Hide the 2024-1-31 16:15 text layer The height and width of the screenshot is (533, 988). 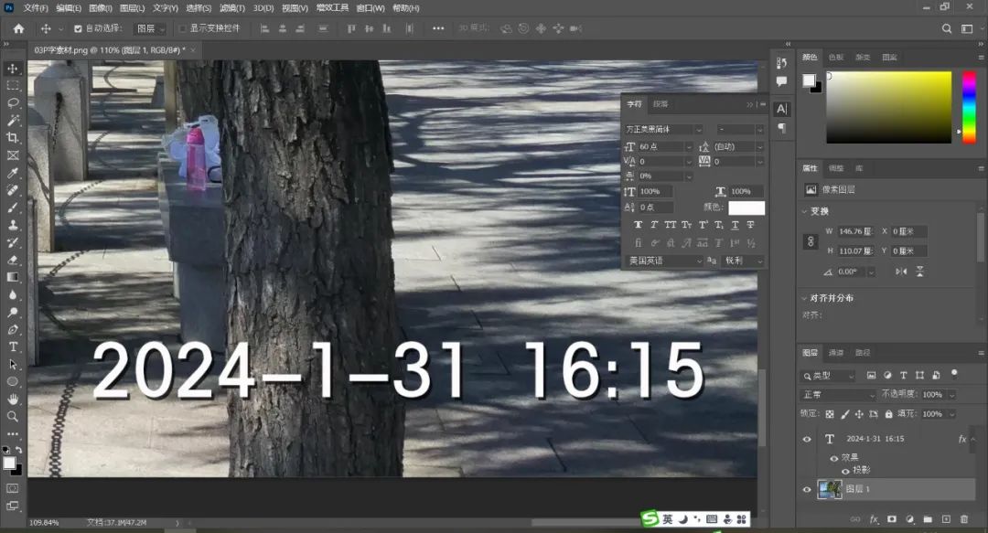click(807, 439)
